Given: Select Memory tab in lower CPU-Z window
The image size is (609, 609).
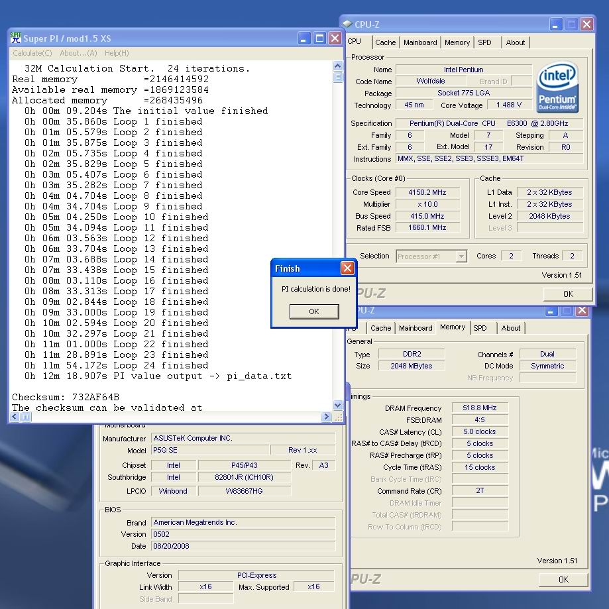Looking at the screenshot, I should [x=453, y=327].
